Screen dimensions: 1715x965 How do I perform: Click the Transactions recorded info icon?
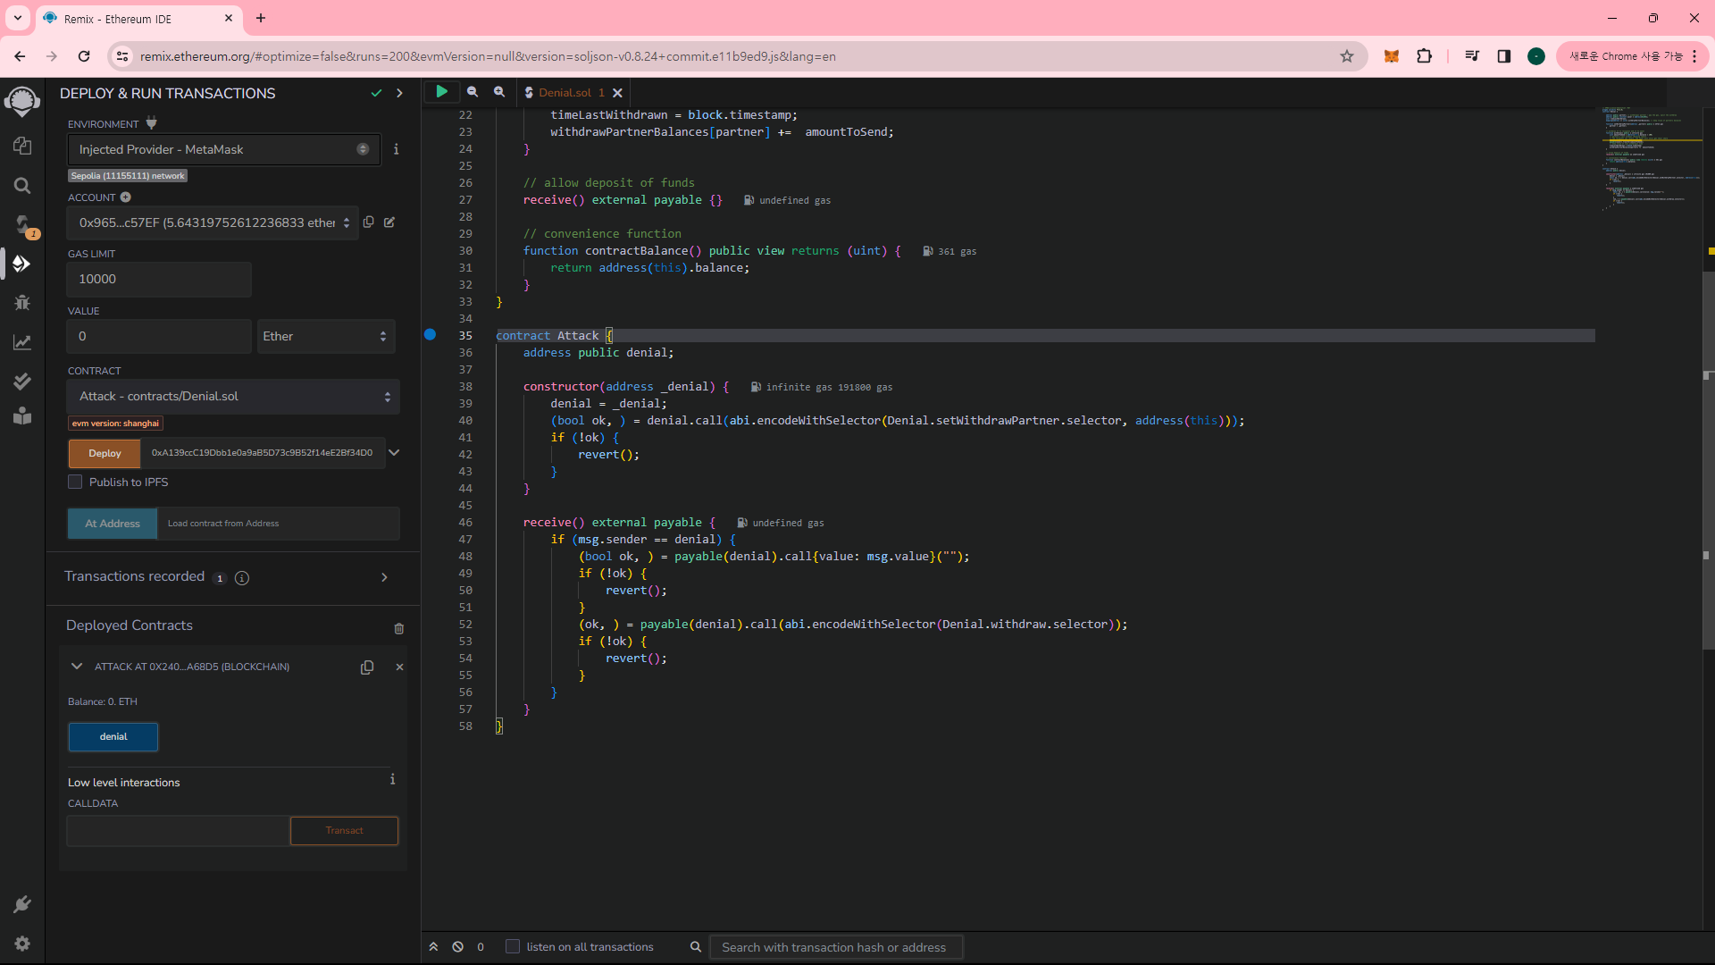(x=242, y=578)
